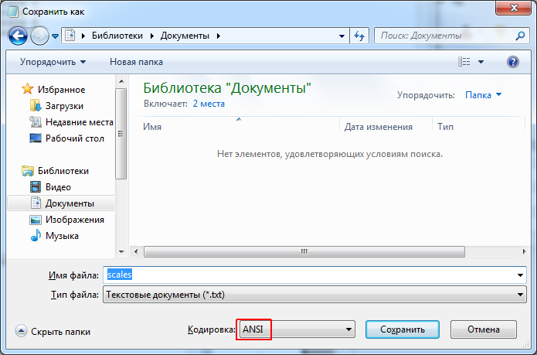Screen dimensions: 537x355
Task: Collapse folders with Скрыть папки
Action: point(53,331)
